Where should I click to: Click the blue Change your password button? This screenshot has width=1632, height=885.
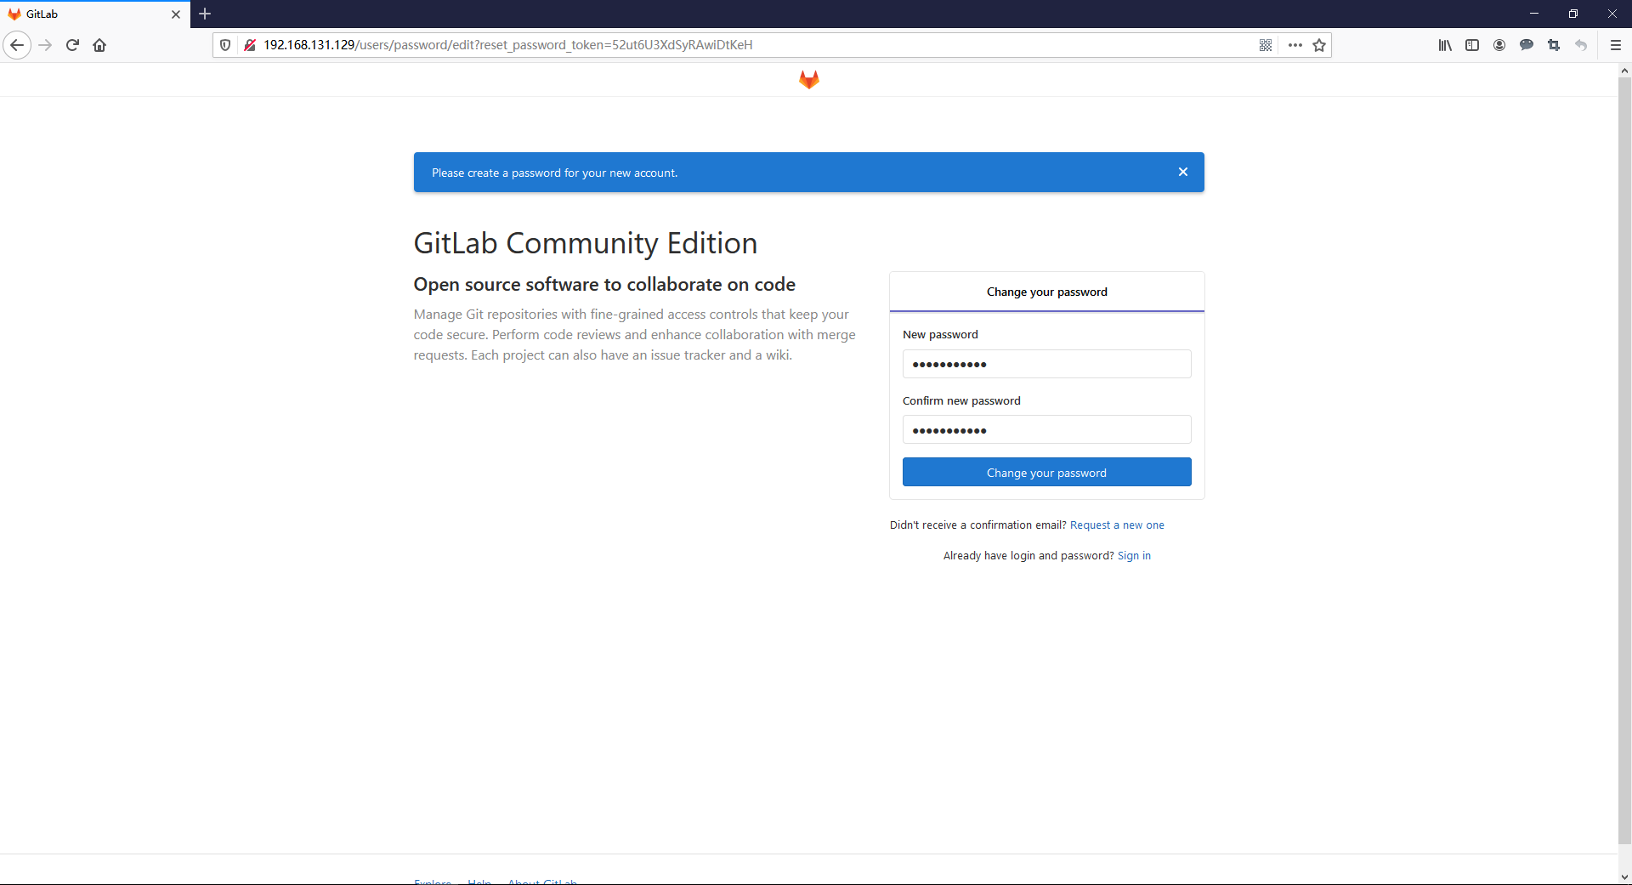[x=1047, y=472]
